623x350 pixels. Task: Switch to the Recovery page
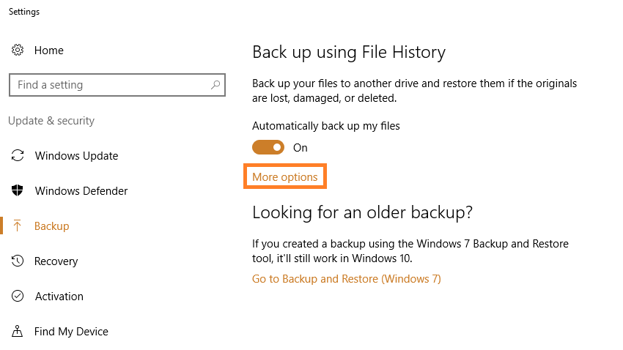(56, 261)
